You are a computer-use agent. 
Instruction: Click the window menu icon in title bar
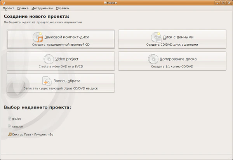[3, 2]
